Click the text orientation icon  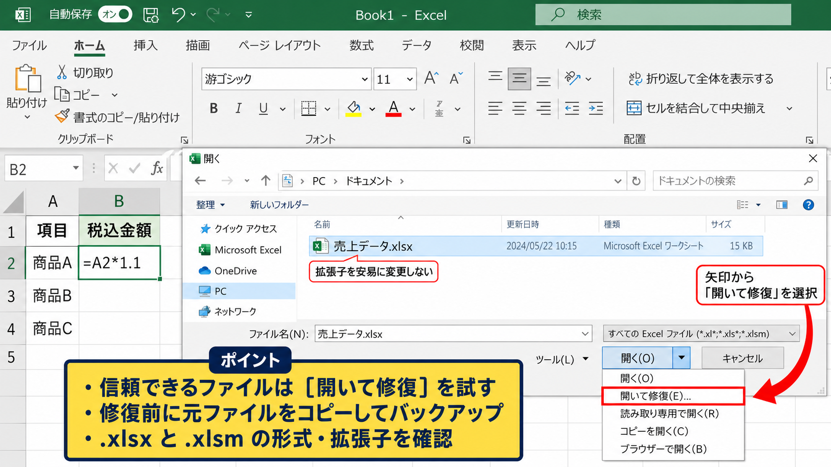[573, 78]
